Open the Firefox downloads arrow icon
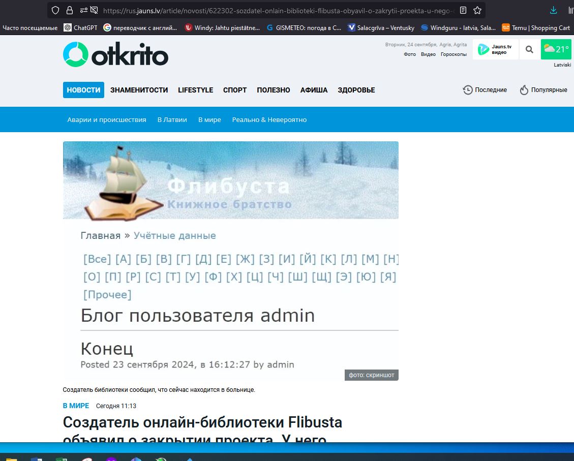This screenshot has height=461, width=574. coord(554,10)
